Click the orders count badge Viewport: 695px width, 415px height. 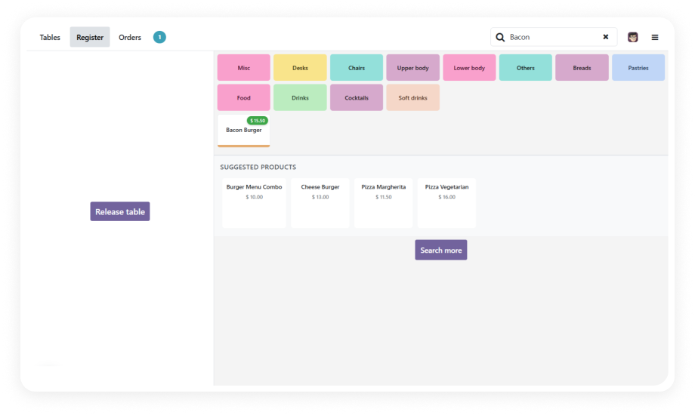(159, 37)
